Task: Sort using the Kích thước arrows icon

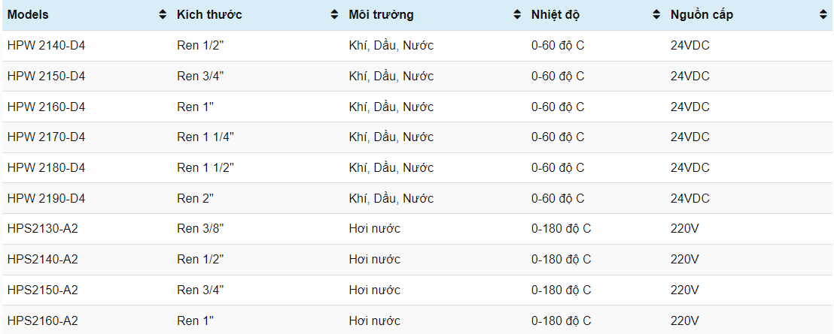Action: tap(334, 15)
